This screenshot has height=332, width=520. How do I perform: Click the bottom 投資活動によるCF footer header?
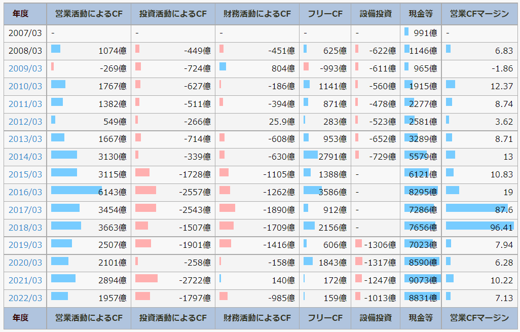173,318
